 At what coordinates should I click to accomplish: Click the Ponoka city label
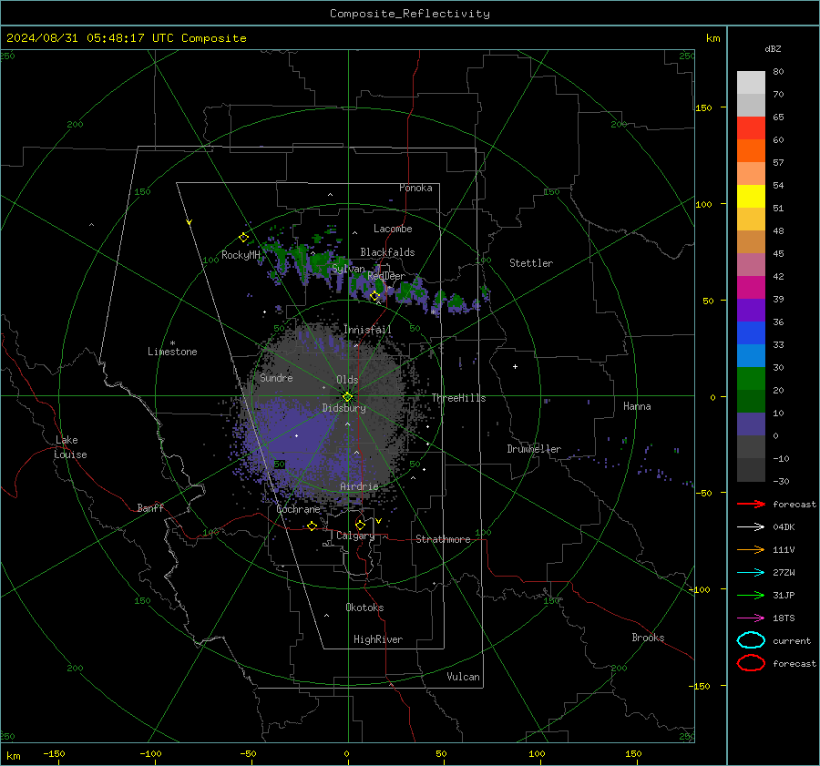tap(415, 188)
